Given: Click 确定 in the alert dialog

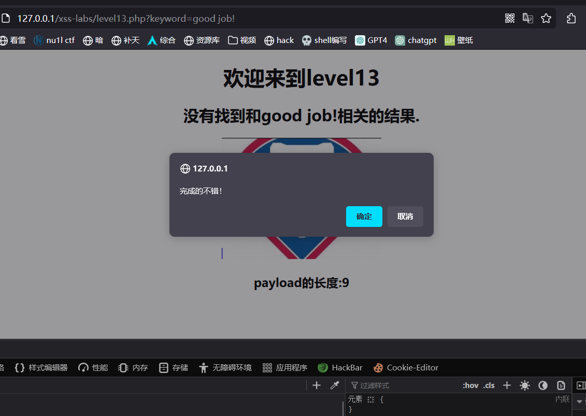Looking at the screenshot, I should (x=364, y=216).
